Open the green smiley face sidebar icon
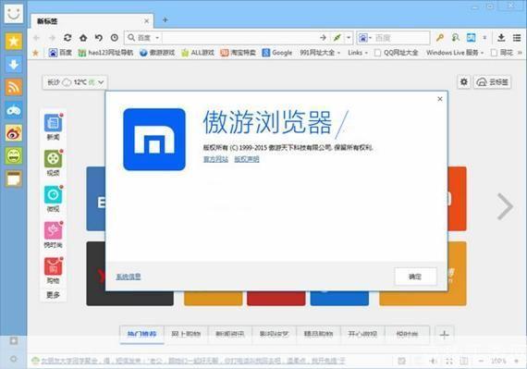This screenshot has height=369, width=527. [x=14, y=156]
